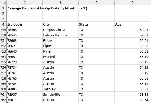Viewport: 151px width, 103px height.
Task: Click the green error indicator on 78468
Action: click(x=7, y=28)
